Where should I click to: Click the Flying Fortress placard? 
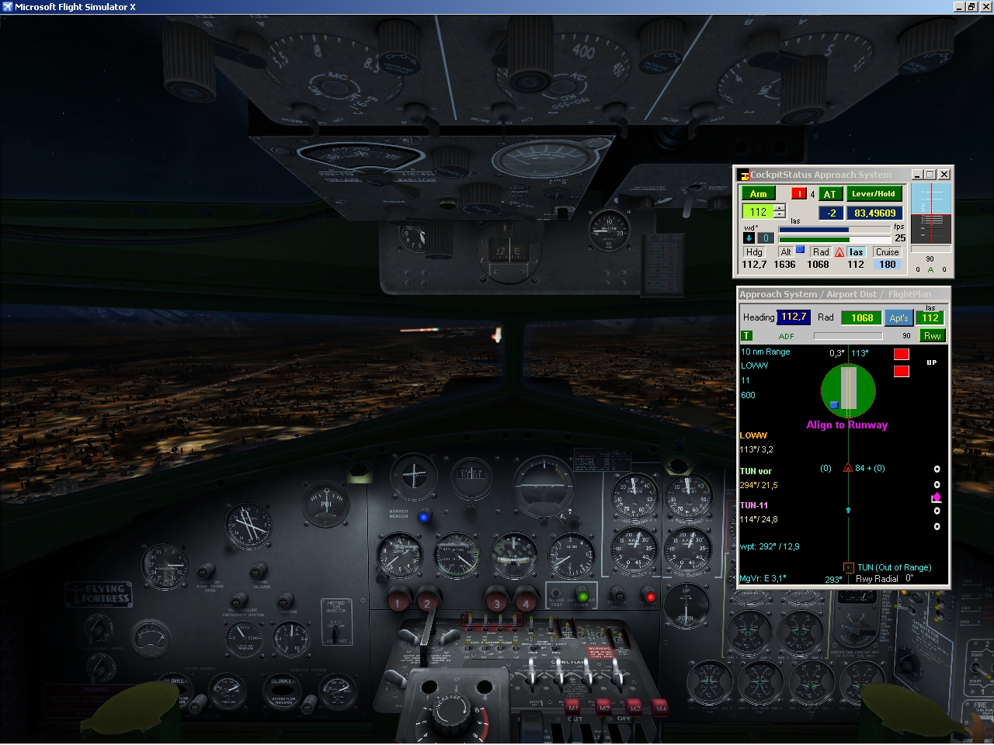tap(99, 593)
